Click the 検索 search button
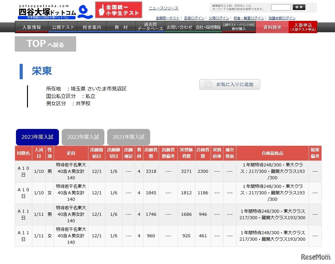Viewport: 335px width, 264px height. tap(299, 7)
